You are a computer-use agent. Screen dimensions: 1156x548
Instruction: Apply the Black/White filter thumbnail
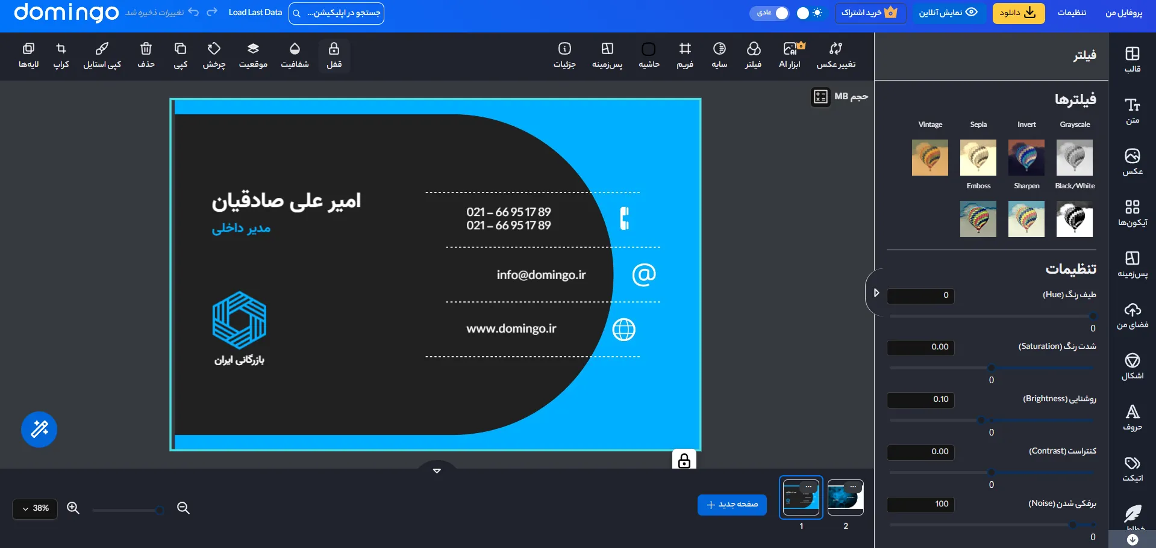coord(1074,219)
